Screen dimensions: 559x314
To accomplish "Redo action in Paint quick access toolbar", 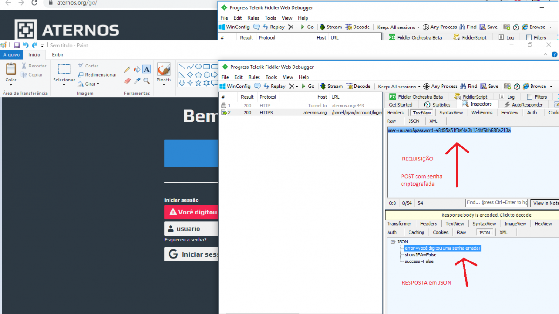I will coord(34,45).
